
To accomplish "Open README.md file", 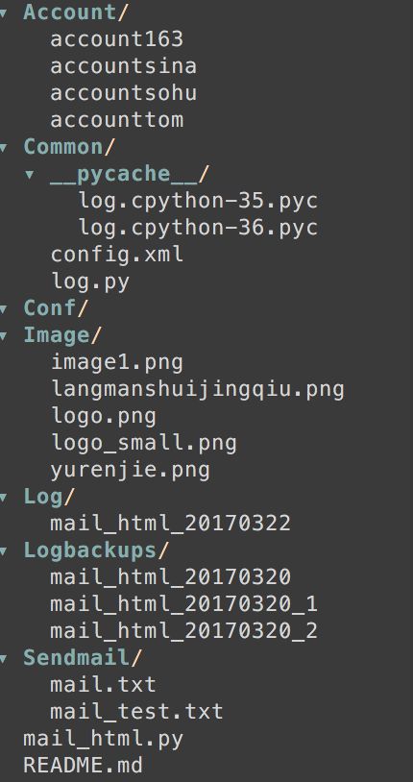I will coord(83,766).
